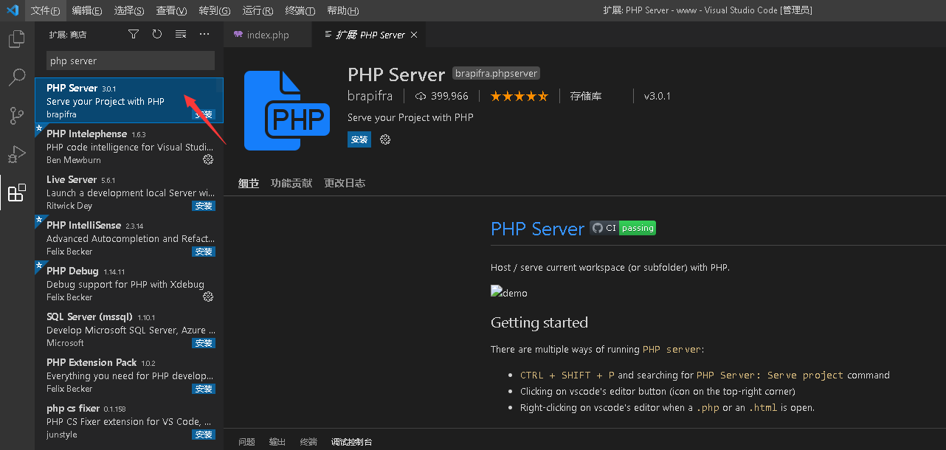Click the settings gear beside the install button
This screenshot has height=450, width=946.
(x=384, y=139)
